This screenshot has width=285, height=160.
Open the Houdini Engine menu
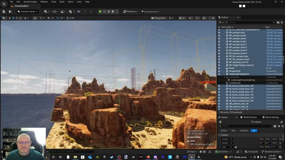(30, 2)
